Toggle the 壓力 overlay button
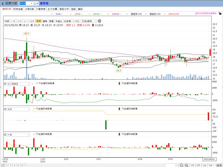This screenshot has width=223, height=167. click(51, 21)
